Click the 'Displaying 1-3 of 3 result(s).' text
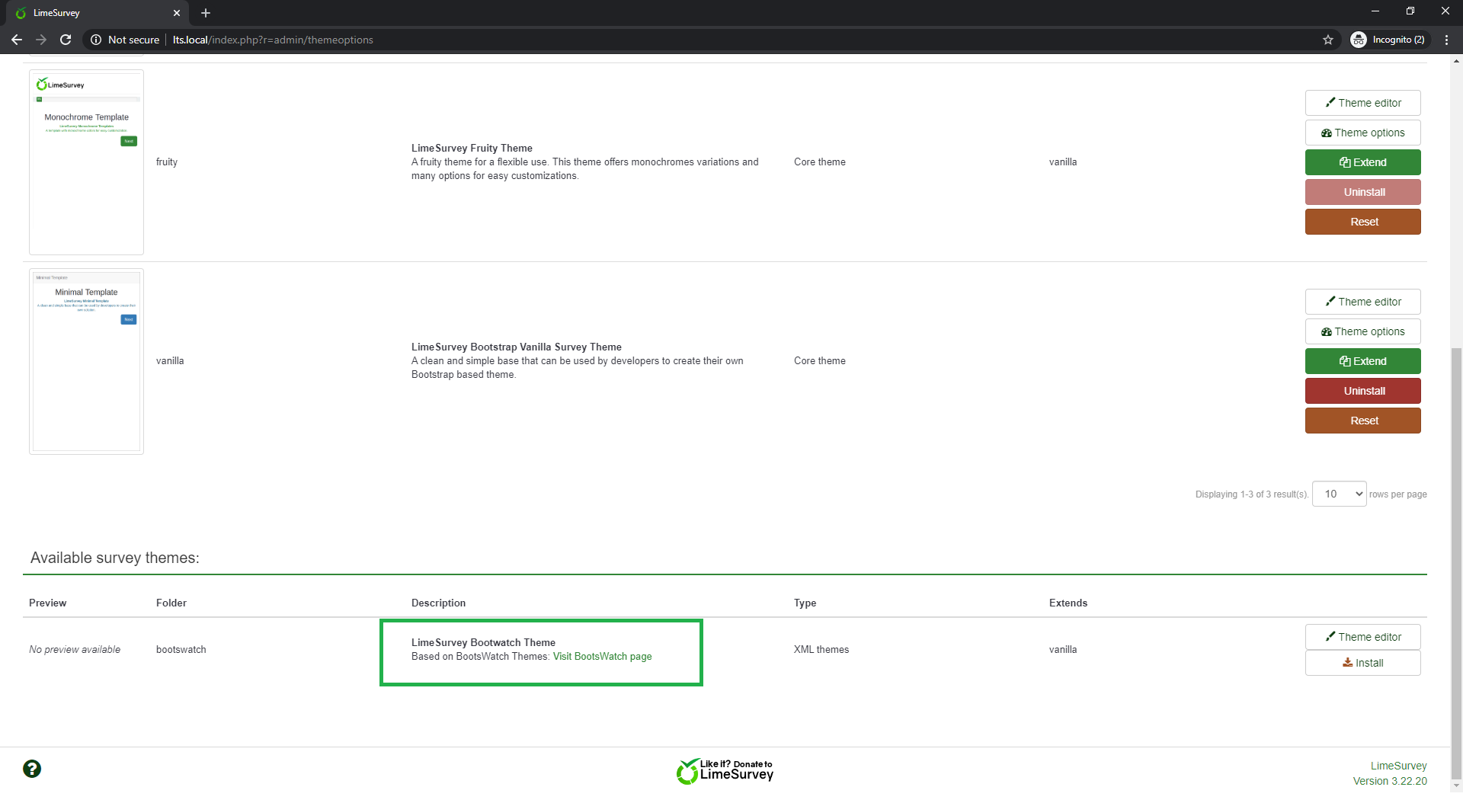This screenshot has height=803, width=1463. (1251, 494)
